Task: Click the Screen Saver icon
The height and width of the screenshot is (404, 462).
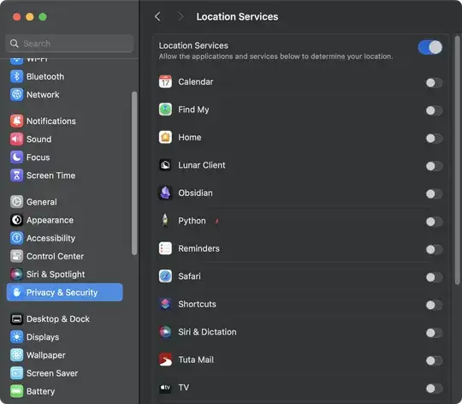Action: coord(16,373)
